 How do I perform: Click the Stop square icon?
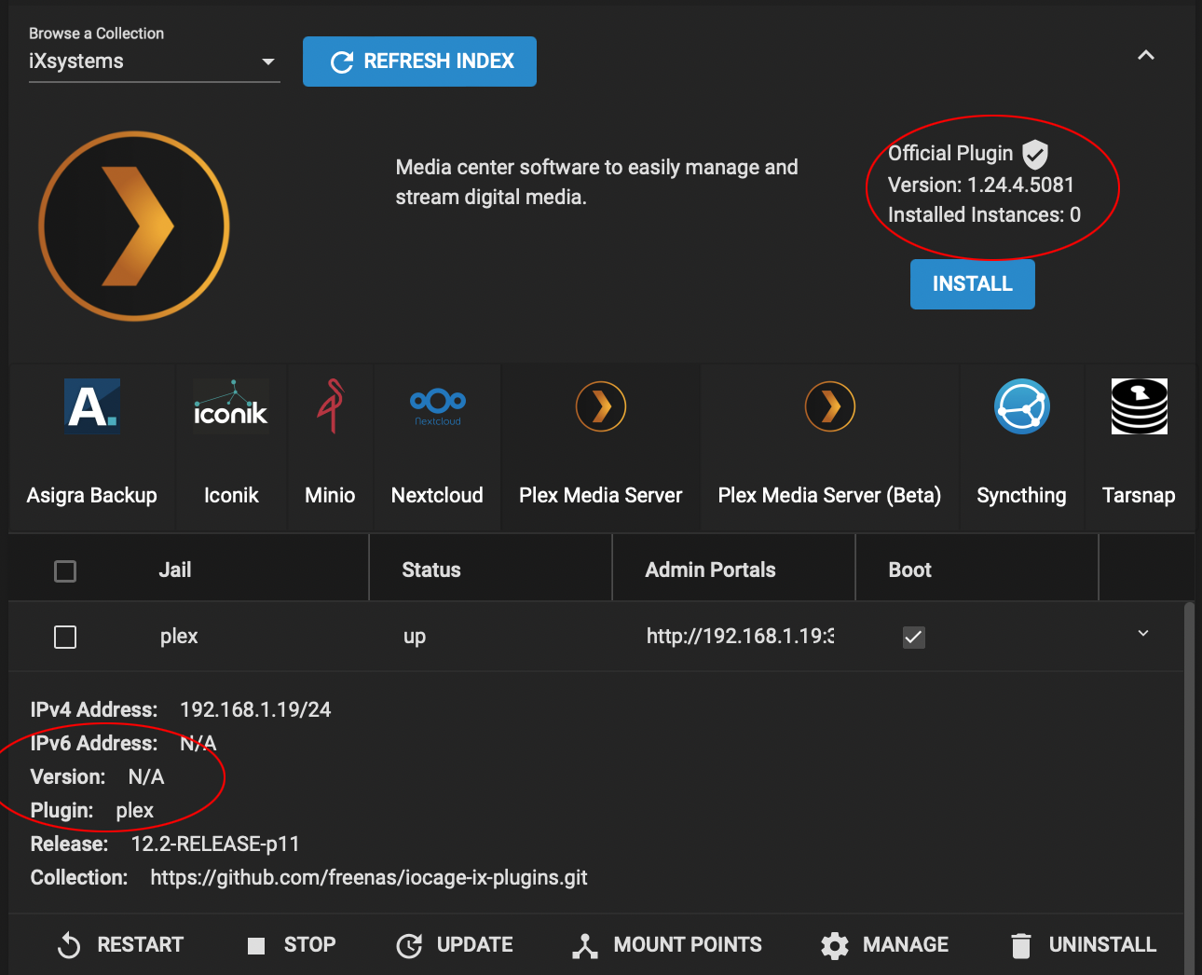pyautogui.click(x=256, y=946)
